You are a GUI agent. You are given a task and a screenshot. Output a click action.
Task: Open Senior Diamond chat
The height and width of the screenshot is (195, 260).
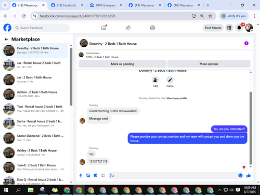point(35,138)
